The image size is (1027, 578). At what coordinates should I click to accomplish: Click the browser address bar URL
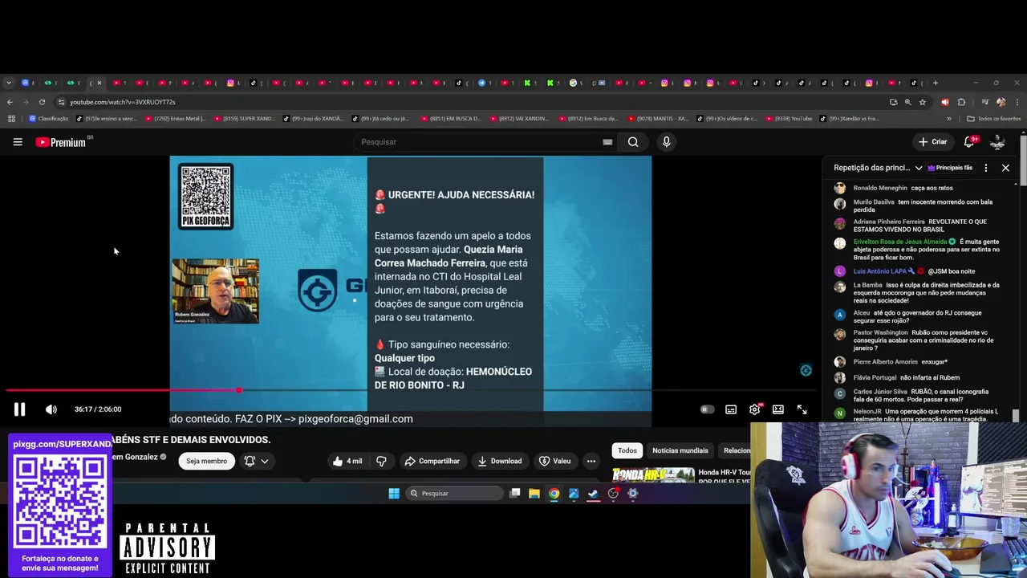(x=122, y=102)
